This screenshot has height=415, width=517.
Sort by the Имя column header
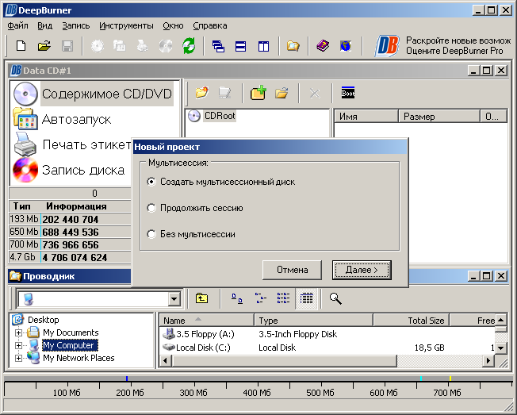[x=366, y=117]
